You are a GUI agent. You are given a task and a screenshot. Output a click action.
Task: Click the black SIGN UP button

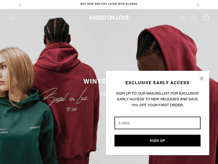click(157, 141)
